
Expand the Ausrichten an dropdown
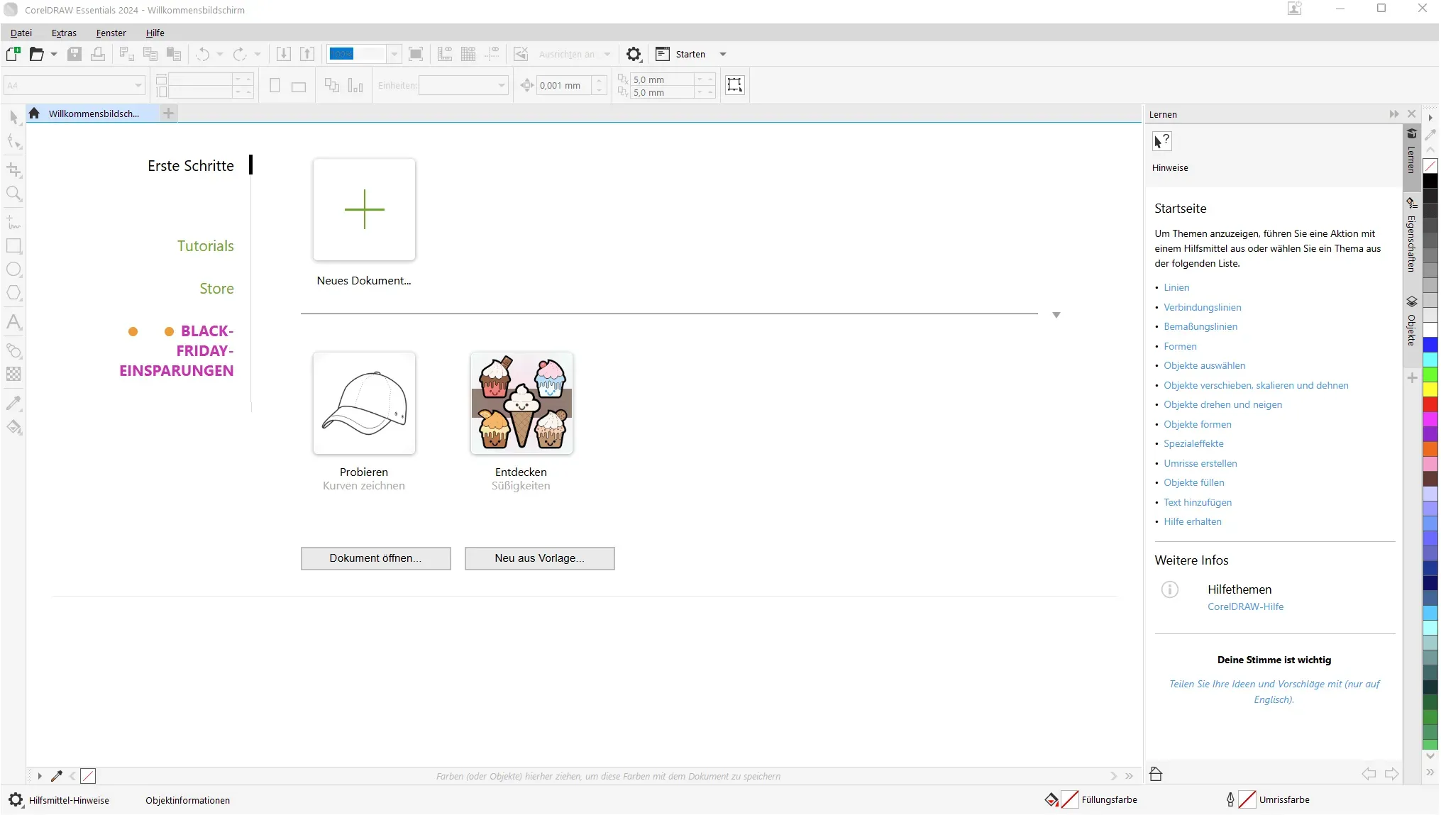[607, 54]
